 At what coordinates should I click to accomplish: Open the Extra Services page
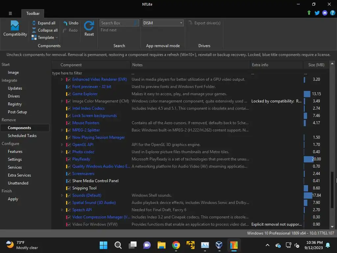(19, 175)
